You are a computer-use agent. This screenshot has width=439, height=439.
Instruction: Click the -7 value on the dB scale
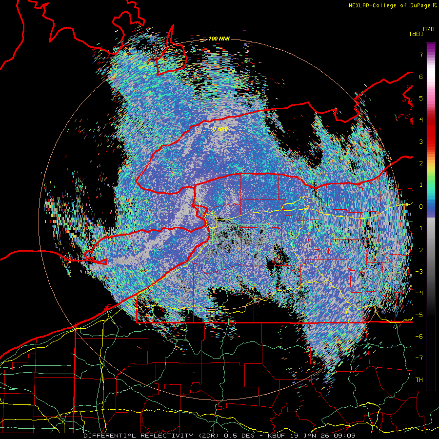(x=419, y=358)
